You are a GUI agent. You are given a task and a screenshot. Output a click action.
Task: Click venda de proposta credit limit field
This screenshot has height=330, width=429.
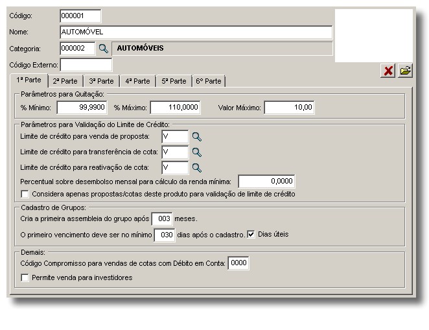tap(175, 137)
